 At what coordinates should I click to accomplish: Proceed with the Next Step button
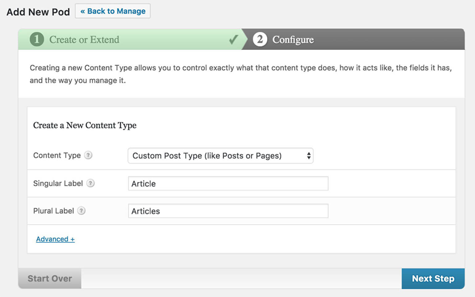pos(432,279)
